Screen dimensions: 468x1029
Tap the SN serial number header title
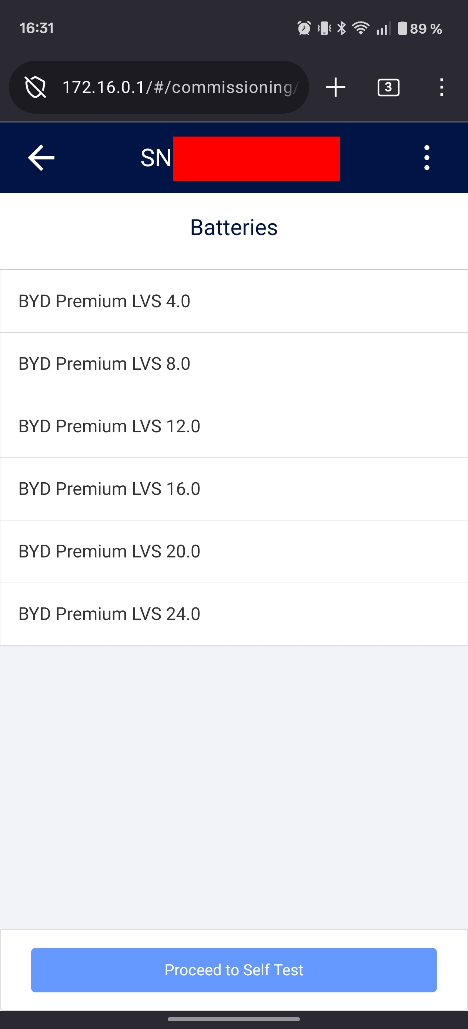[x=240, y=158]
